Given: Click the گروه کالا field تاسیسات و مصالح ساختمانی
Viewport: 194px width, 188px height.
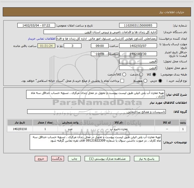Looking at the screenshot, I should click(96, 112).
